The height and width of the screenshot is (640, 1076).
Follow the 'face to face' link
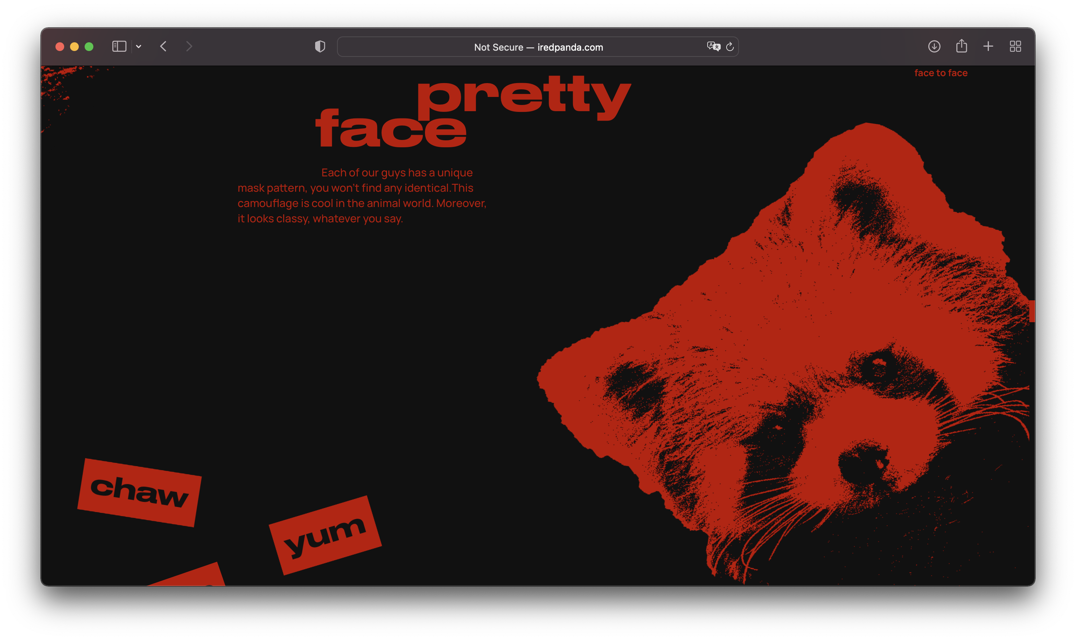pyautogui.click(x=940, y=73)
